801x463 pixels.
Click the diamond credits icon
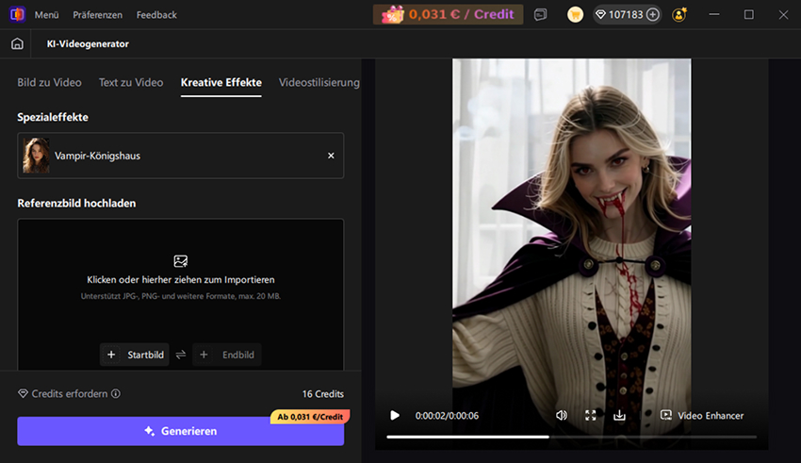click(601, 15)
